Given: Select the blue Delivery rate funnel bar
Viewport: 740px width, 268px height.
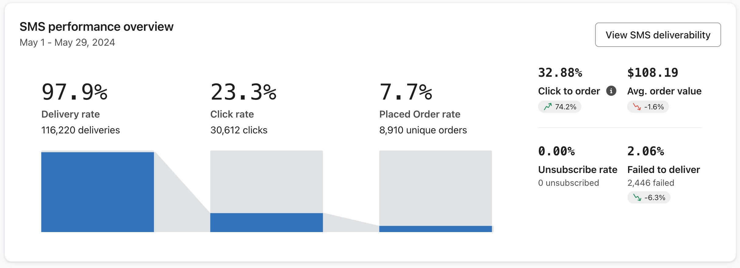Looking at the screenshot, I should point(97,192).
